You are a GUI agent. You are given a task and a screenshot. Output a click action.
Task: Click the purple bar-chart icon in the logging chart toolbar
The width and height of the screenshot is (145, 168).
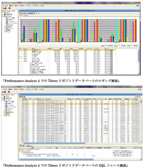[x=31, y=13]
